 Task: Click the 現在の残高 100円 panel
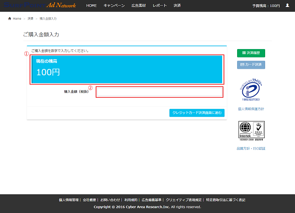tap(127, 69)
